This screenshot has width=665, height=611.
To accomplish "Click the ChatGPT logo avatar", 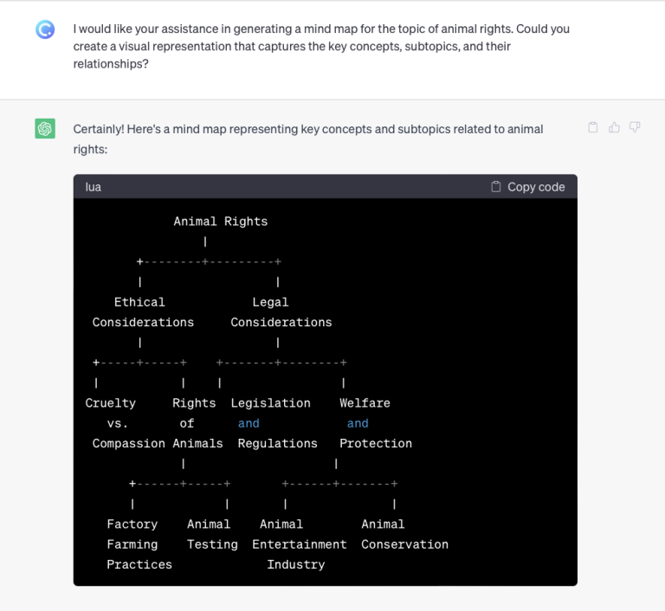I will click(x=45, y=129).
